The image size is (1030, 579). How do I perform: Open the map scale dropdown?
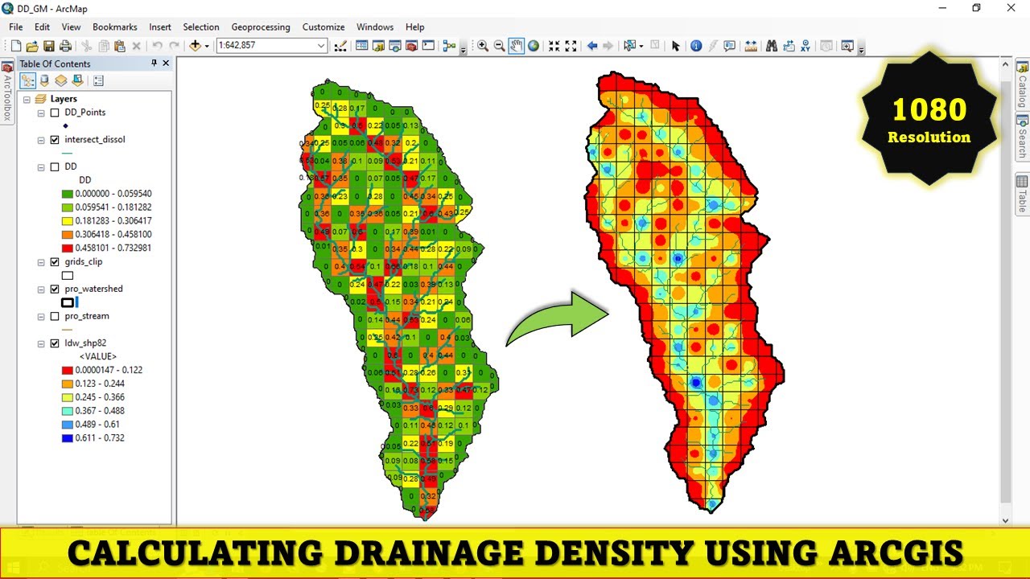coord(322,46)
